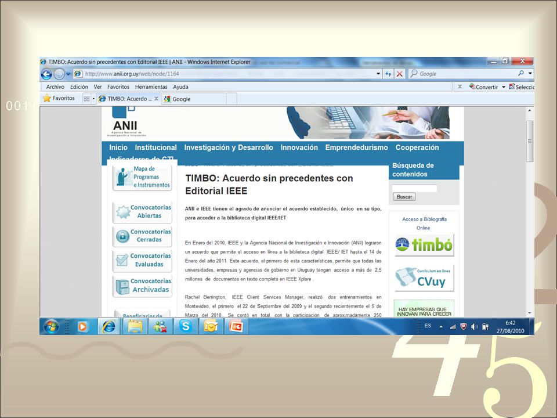This screenshot has height=418, width=557.
Task: Click the Convertir toolbar button
Action: pyautogui.click(x=483, y=87)
